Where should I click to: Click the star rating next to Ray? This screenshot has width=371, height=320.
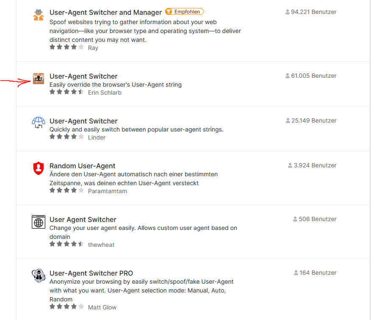[x=66, y=47]
